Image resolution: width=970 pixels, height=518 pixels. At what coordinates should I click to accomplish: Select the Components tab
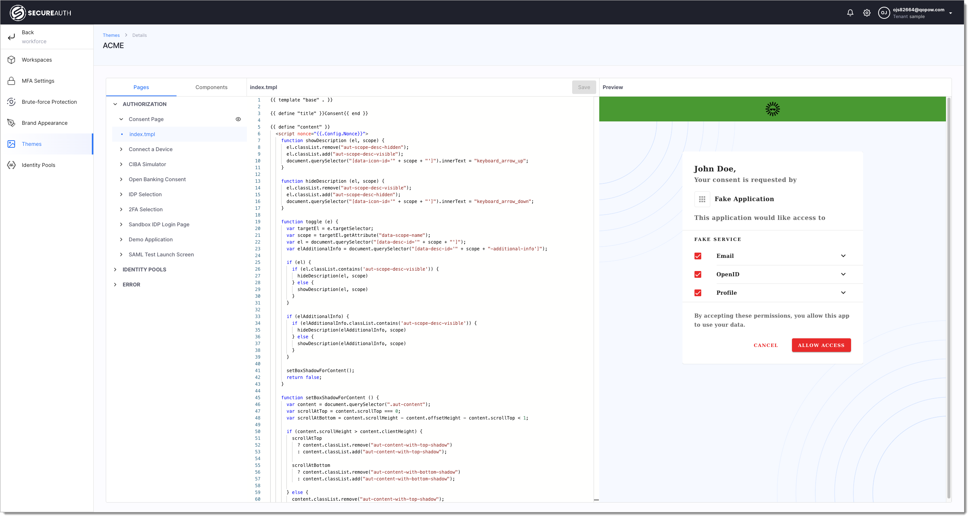211,87
